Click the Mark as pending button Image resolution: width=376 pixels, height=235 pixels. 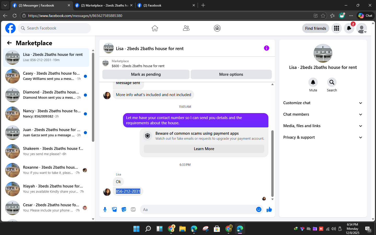pyautogui.click(x=146, y=74)
